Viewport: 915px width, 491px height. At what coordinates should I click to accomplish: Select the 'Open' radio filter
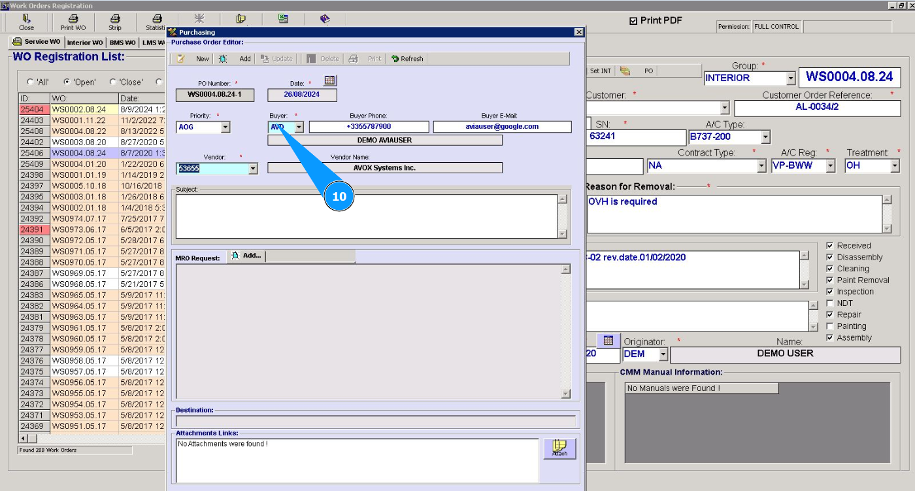[x=67, y=82]
